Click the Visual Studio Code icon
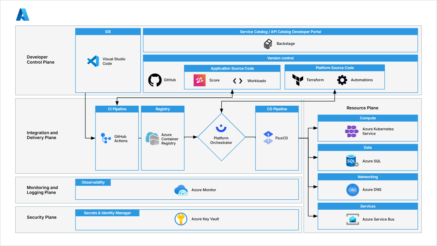This screenshot has height=246, width=437. [93, 61]
